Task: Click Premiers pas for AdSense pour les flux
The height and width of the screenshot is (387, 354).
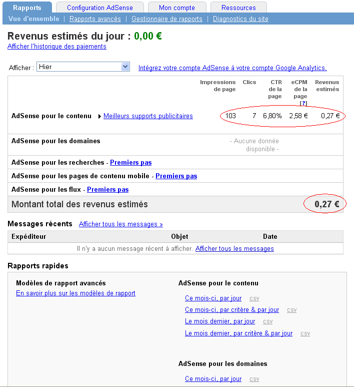Action: pyautogui.click(x=107, y=190)
